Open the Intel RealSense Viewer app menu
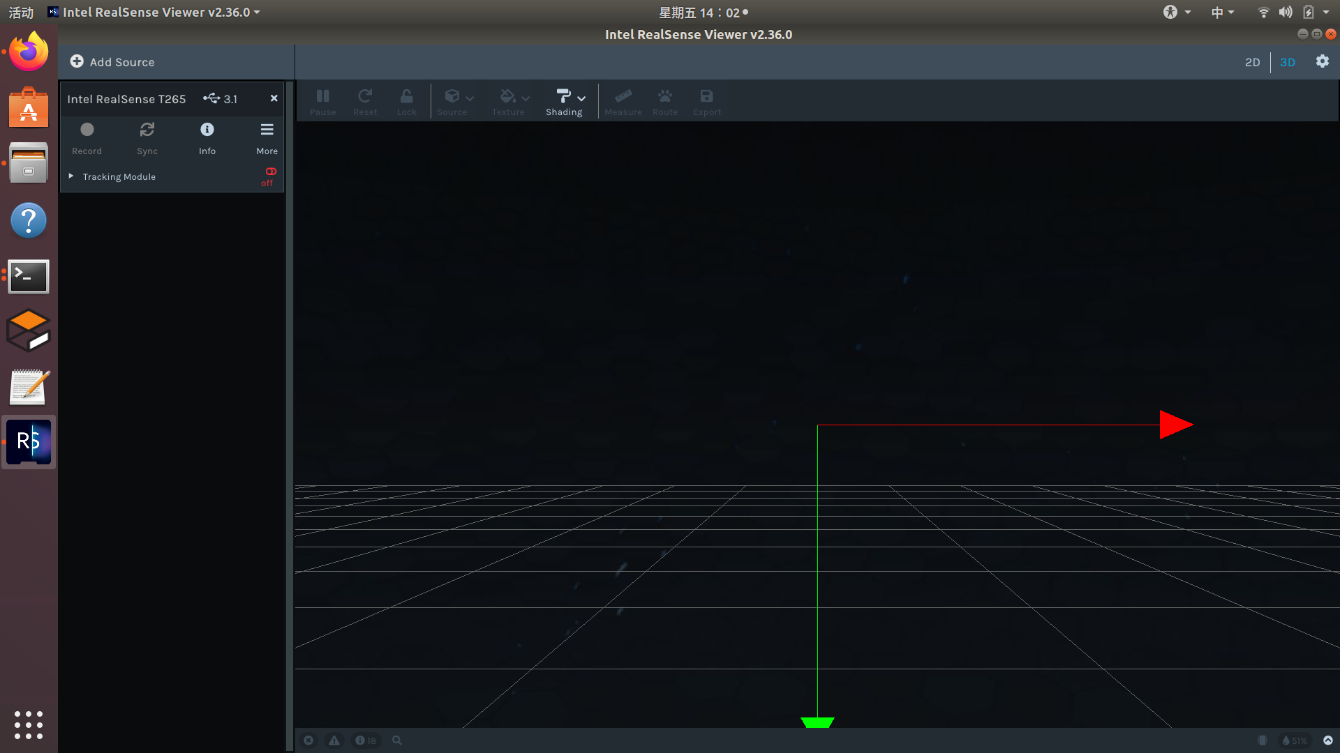Image resolution: width=1340 pixels, height=753 pixels. point(154,12)
